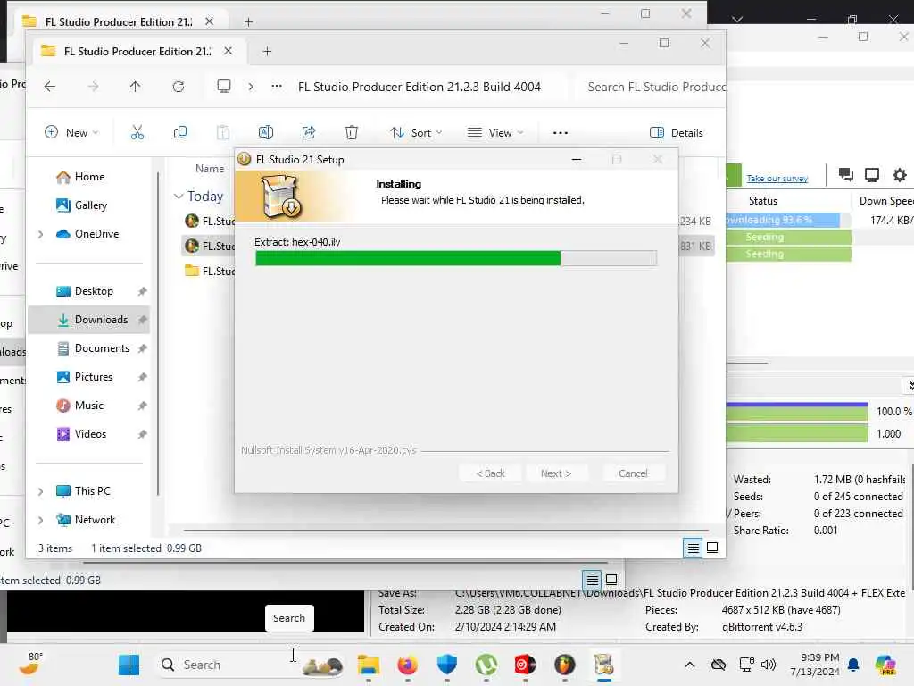The height and width of the screenshot is (686, 914).
Task: Click the Paste clipboard icon in Explorer toolbar
Action: pyautogui.click(x=222, y=133)
